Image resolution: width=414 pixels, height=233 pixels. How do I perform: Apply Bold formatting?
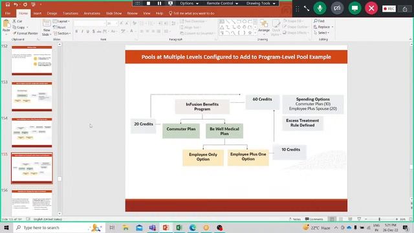point(76,32)
